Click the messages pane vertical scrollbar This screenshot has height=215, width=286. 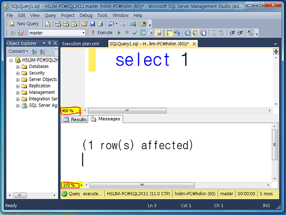pyautogui.click(x=274, y=145)
